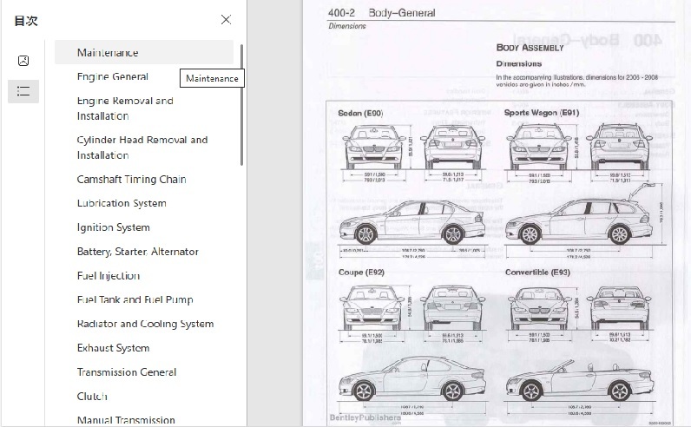The width and height of the screenshot is (691, 427).
Task: Click the 目次 panel title
Action: (26, 21)
